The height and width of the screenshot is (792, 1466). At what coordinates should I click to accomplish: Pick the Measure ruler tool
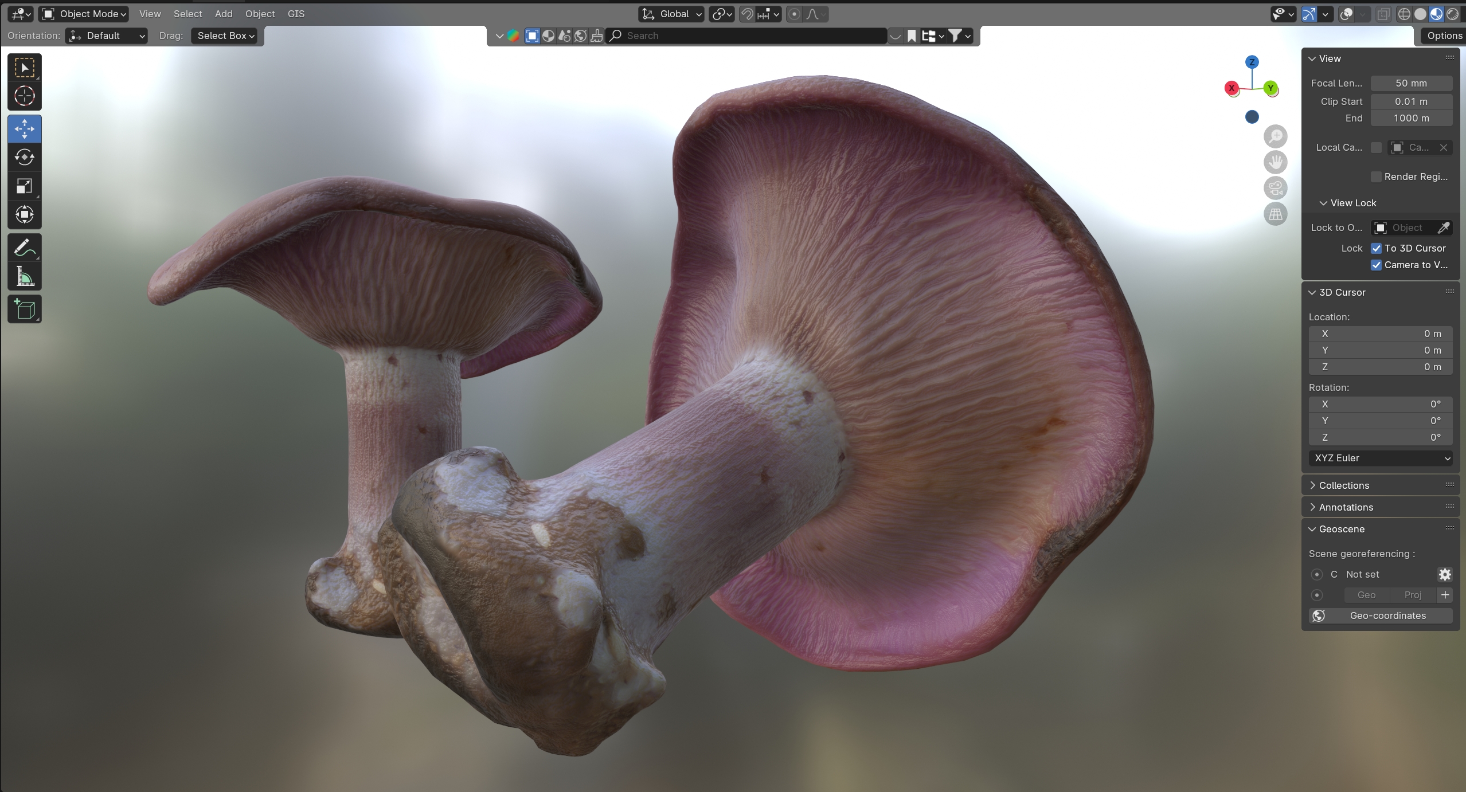coord(24,277)
